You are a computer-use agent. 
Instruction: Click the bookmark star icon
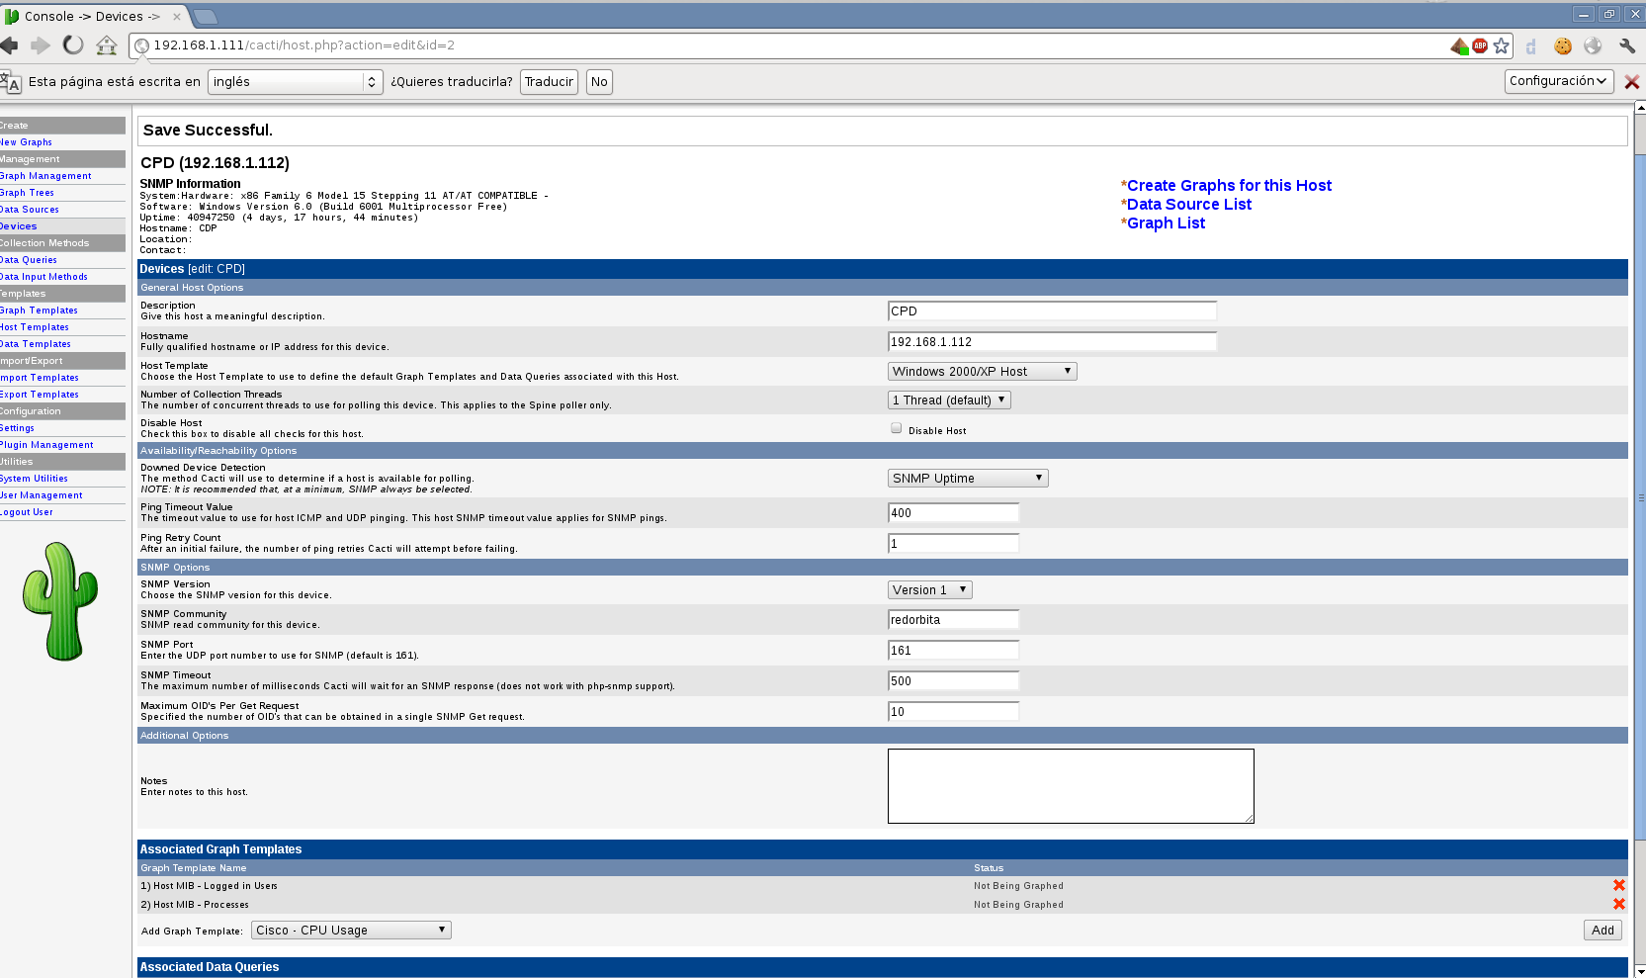1502,45
